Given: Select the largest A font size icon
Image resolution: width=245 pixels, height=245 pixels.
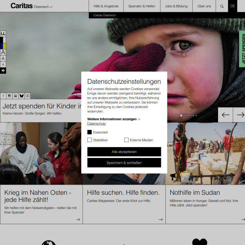Looking at the screenshot, I should point(3,52).
